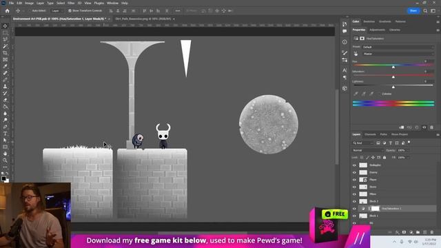The image size is (441, 248).
Task: Open the 3D panel cube icon
Action: (345, 88)
